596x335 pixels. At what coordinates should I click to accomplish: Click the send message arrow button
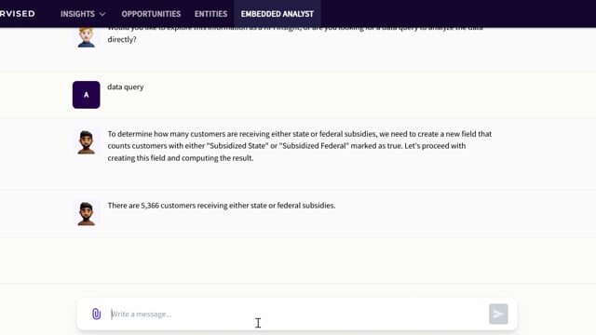[x=498, y=314]
